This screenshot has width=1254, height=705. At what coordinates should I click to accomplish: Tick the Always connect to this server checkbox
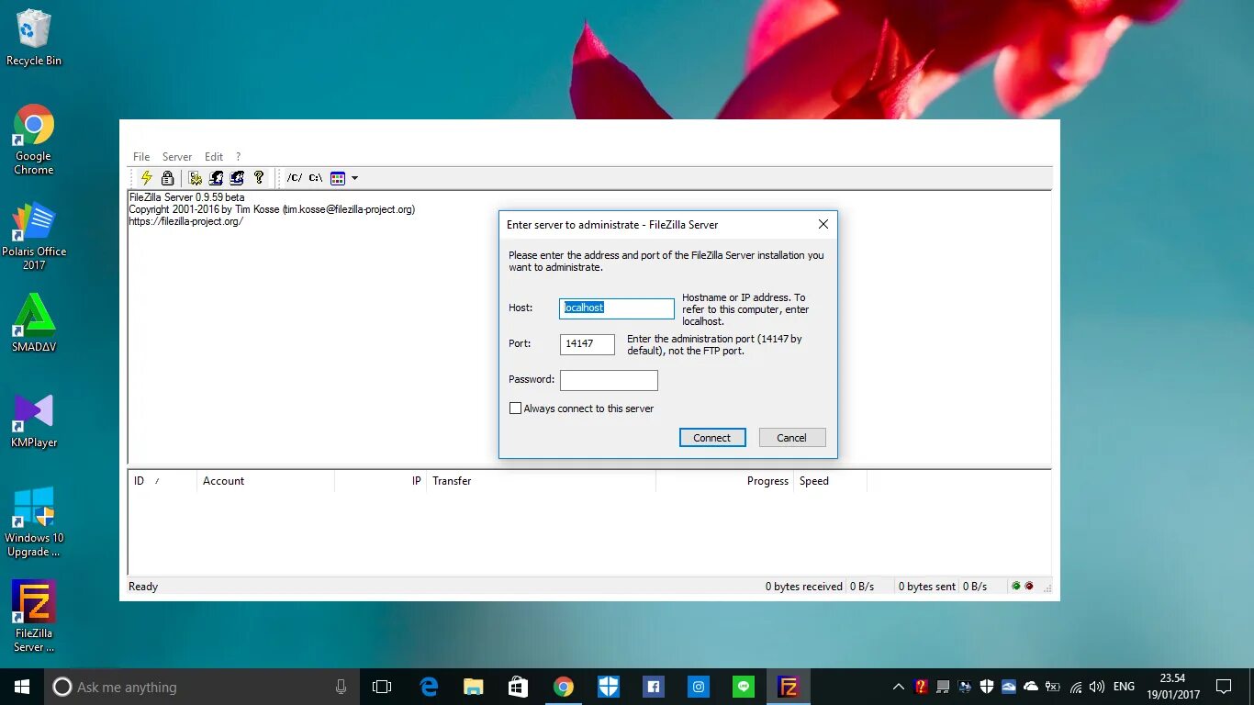click(x=515, y=408)
